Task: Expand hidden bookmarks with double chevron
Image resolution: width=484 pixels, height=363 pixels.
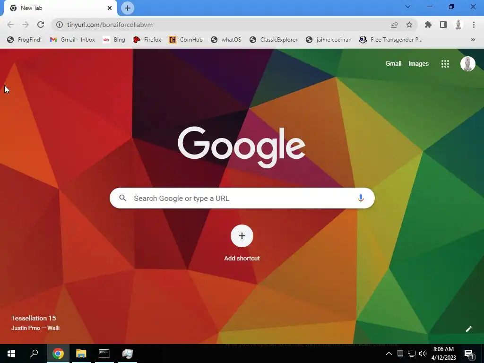Action: click(473, 40)
